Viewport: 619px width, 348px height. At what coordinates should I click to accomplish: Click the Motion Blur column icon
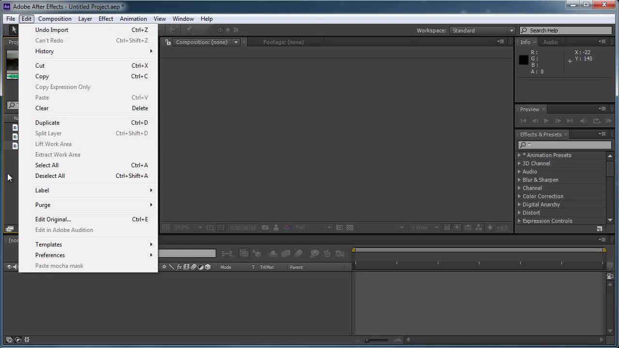(x=193, y=267)
